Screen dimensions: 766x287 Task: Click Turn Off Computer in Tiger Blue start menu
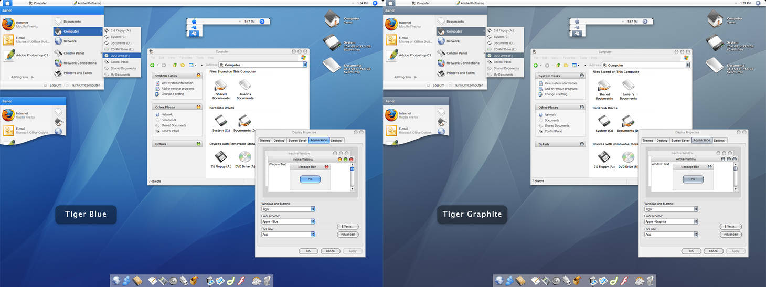click(82, 85)
